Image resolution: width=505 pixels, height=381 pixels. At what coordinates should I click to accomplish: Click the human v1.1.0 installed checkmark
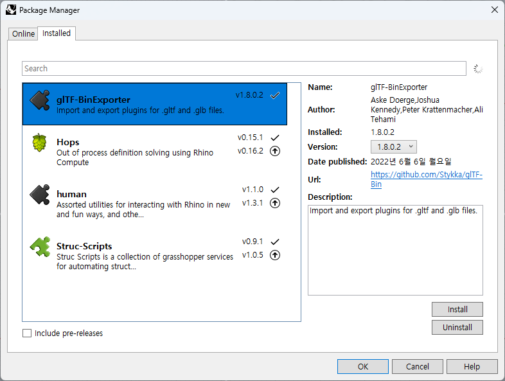[x=275, y=190]
